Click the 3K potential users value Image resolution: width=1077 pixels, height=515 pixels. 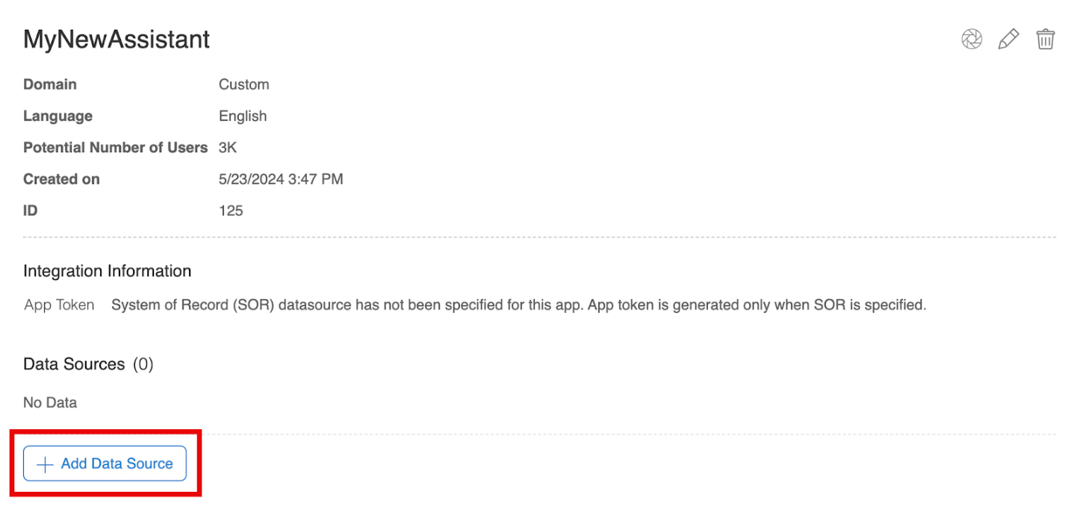pyautogui.click(x=228, y=148)
